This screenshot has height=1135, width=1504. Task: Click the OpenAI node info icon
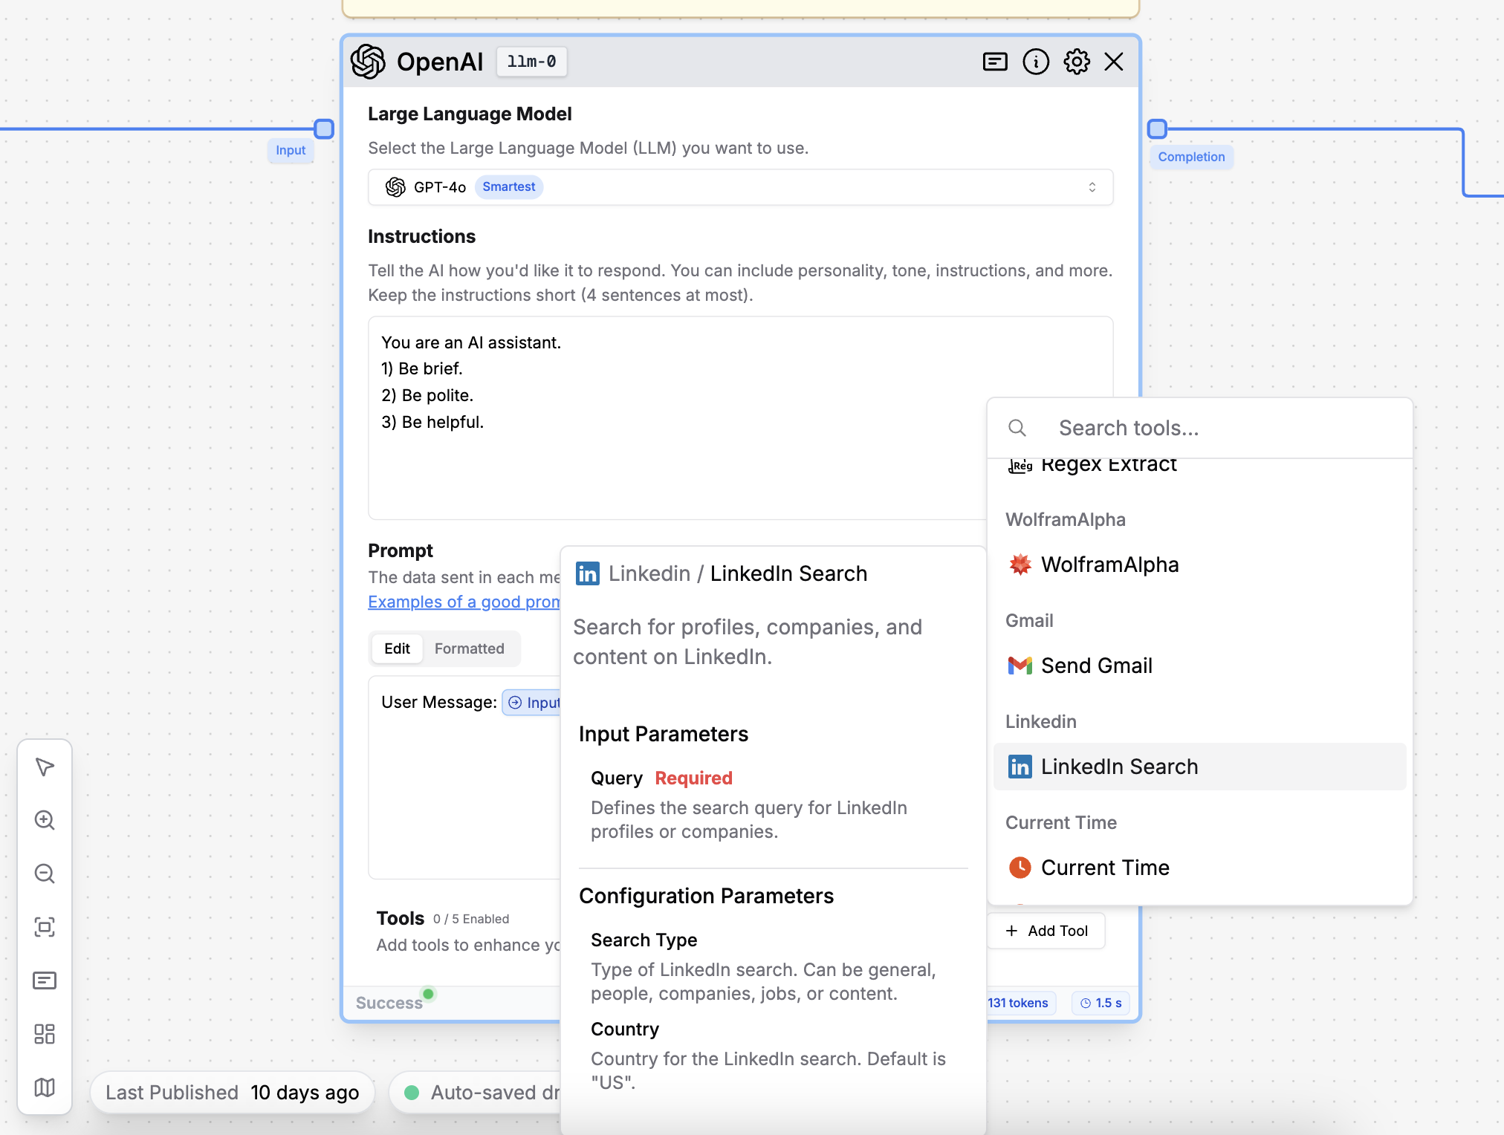coord(1034,61)
